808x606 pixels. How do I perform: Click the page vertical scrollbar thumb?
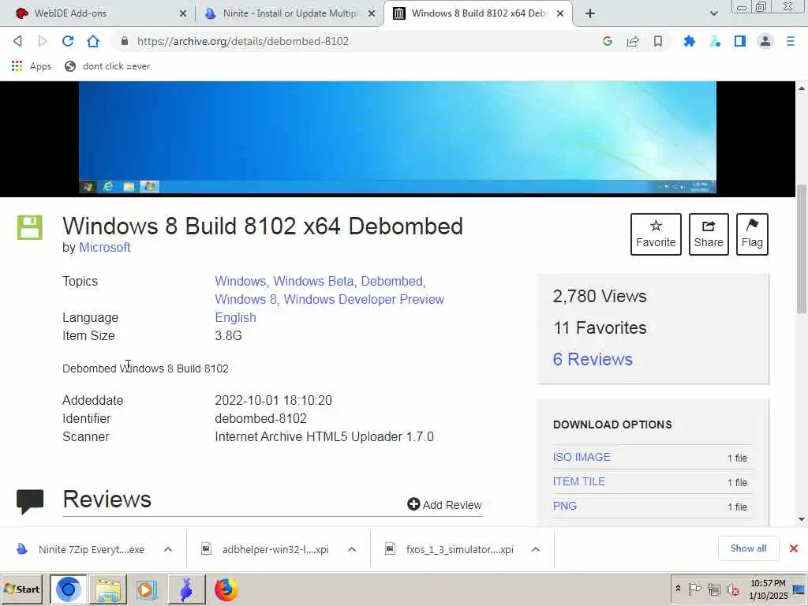tap(802, 249)
